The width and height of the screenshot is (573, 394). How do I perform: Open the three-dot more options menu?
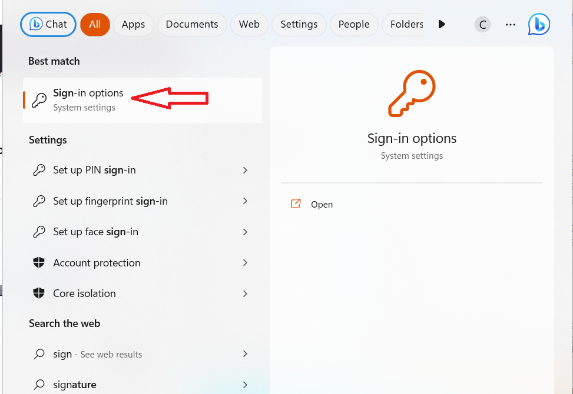[x=511, y=25]
